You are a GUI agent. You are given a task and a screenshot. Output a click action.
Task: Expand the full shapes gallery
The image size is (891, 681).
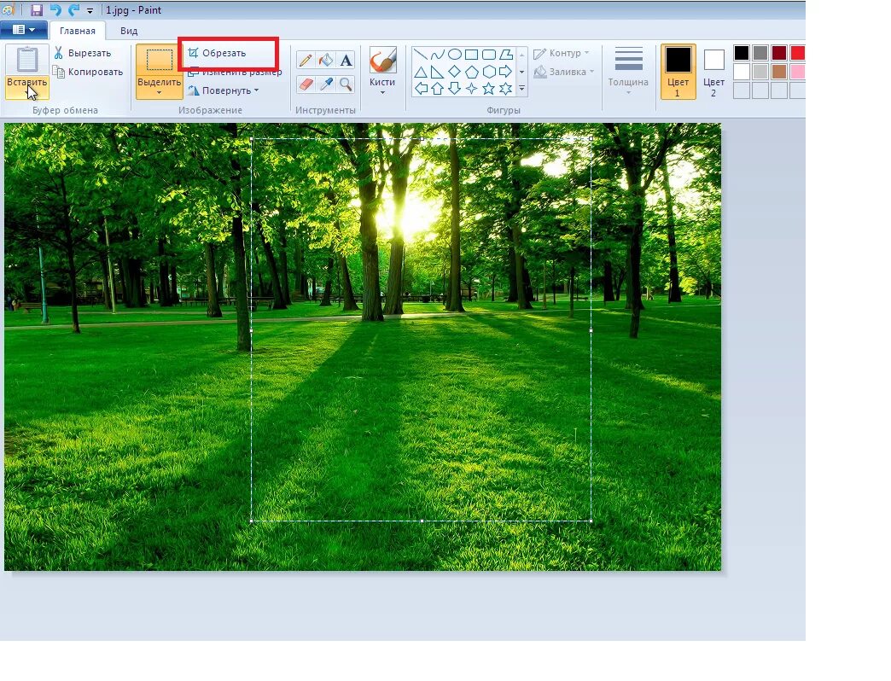point(521,89)
